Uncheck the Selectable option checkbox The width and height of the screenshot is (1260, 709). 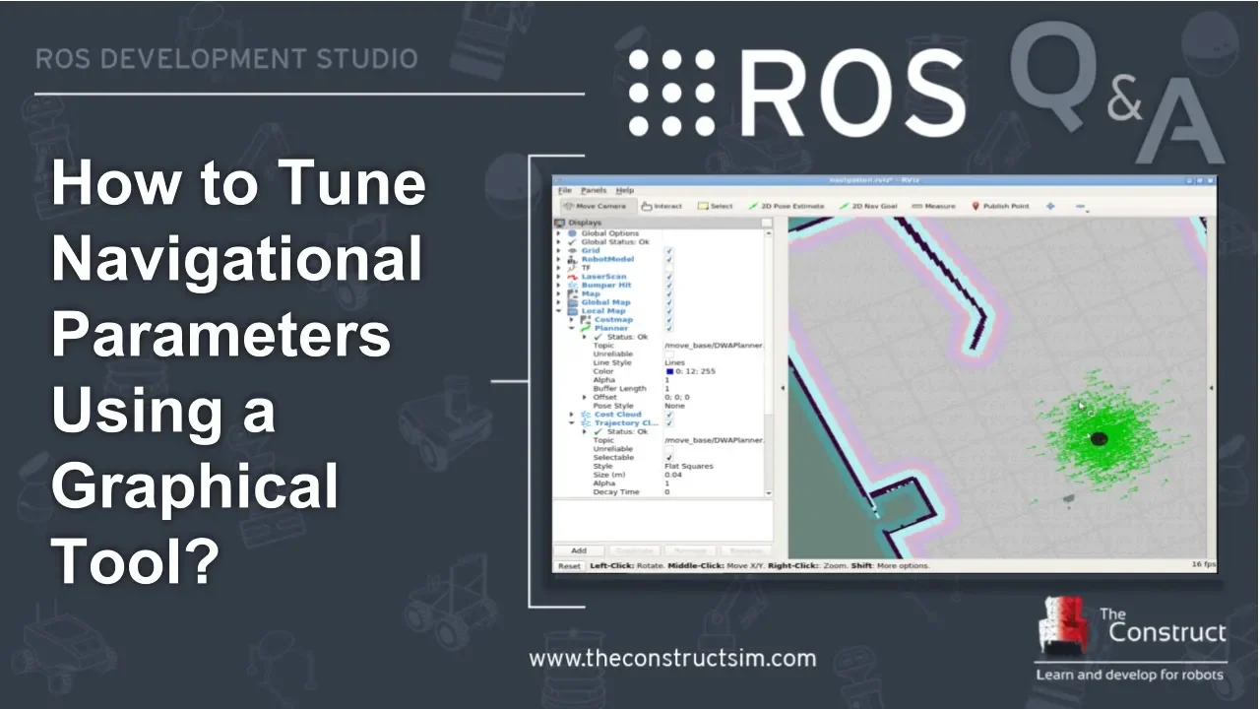[669, 458]
